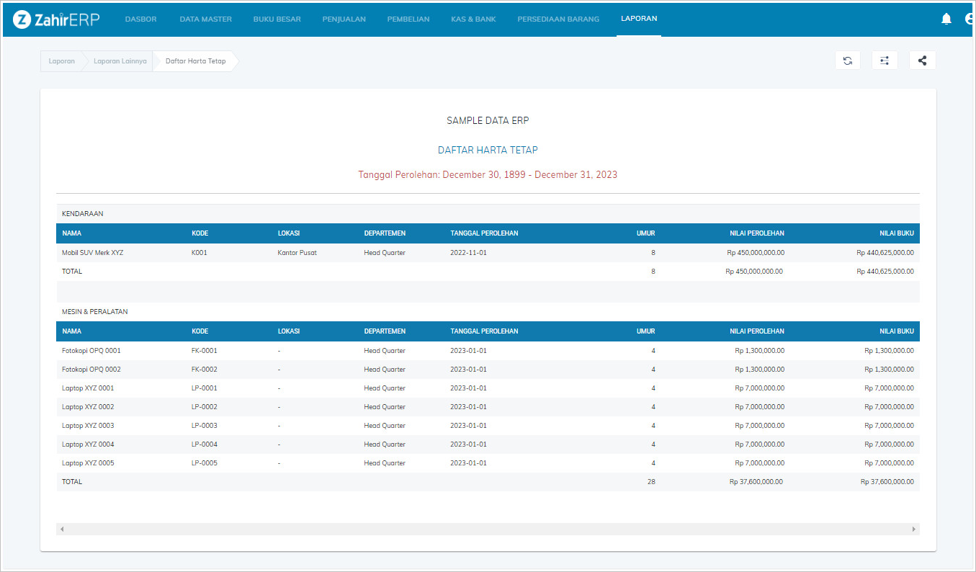Select the Laporan menu tab

point(639,19)
